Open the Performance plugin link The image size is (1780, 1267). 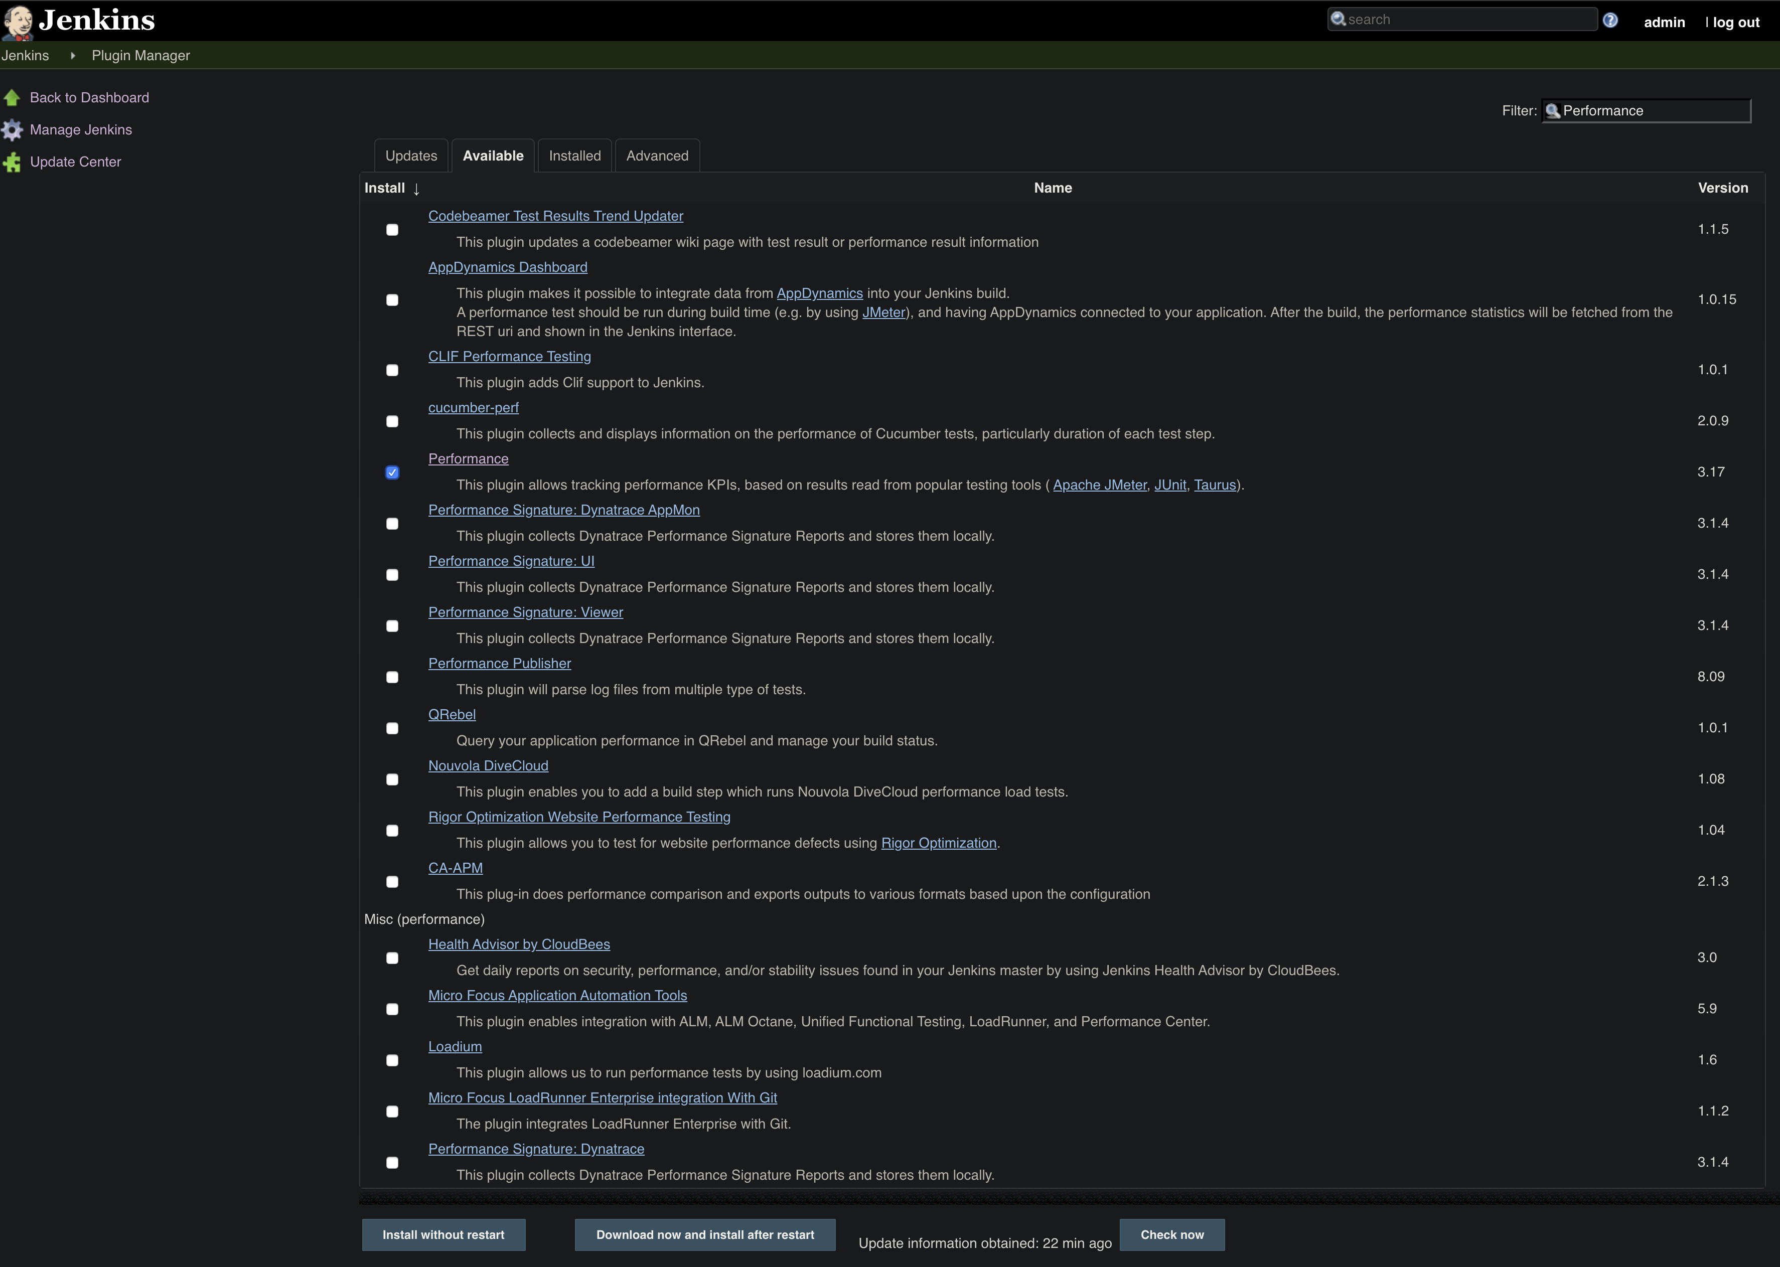point(468,459)
